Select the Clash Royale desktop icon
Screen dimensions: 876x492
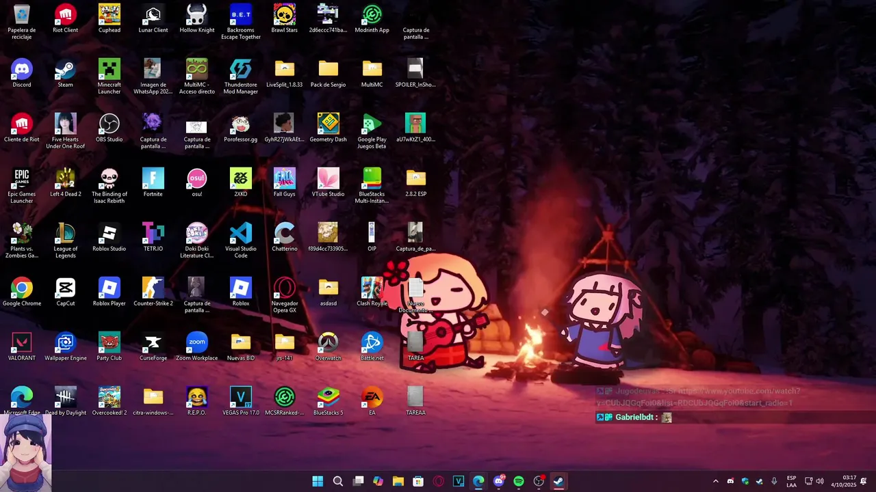pos(372,292)
